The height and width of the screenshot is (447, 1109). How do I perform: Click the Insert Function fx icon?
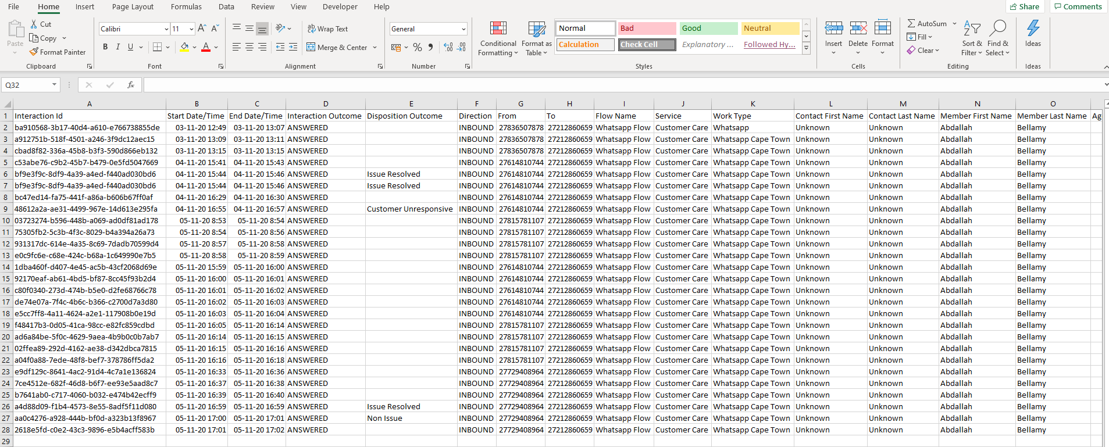pyautogui.click(x=131, y=85)
